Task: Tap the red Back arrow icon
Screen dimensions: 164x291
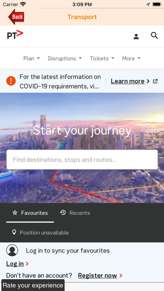Action: (x=16, y=17)
